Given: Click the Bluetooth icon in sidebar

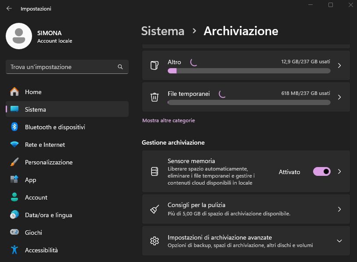Looking at the screenshot, I should (x=14, y=127).
